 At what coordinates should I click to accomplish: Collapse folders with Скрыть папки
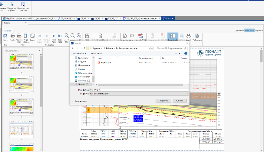point(79,101)
